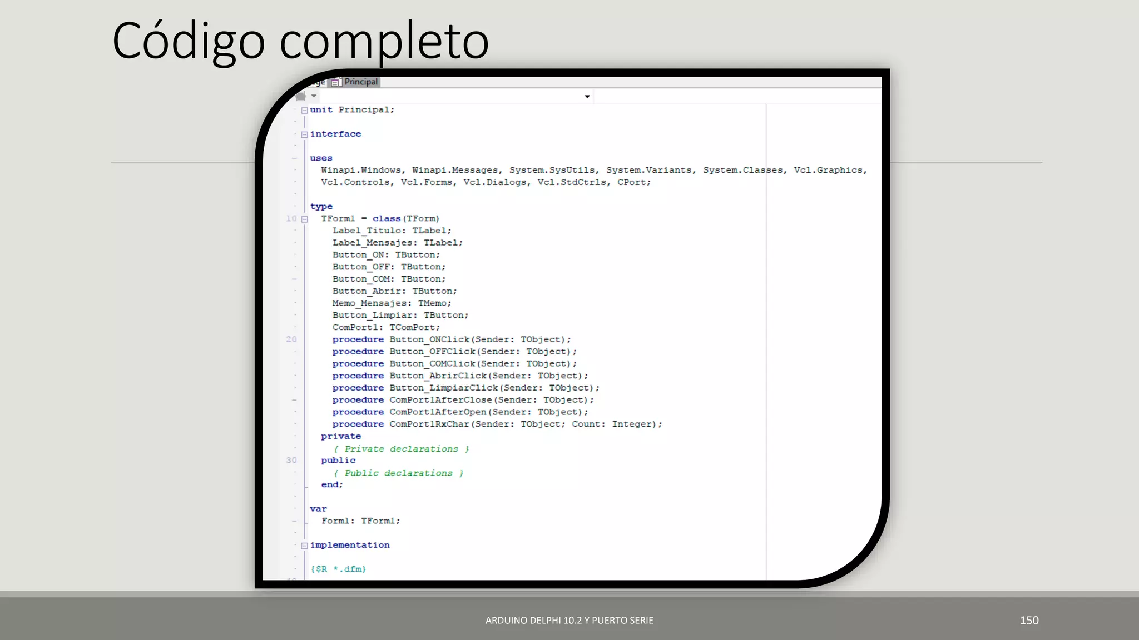Click the 'type' keyword line
The height and width of the screenshot is (640, 1139).
[x=321, y=207]
